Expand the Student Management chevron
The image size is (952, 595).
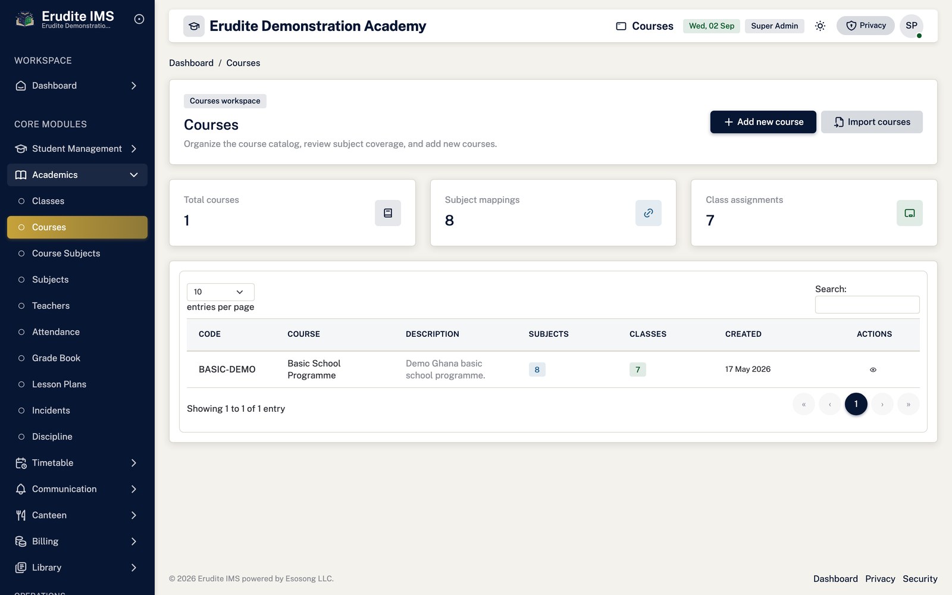pos(134,149)
